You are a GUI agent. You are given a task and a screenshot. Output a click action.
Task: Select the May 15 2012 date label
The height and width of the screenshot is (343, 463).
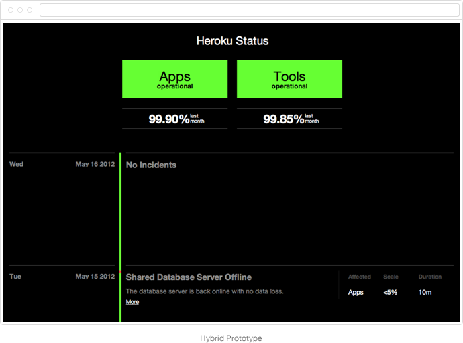95,276
